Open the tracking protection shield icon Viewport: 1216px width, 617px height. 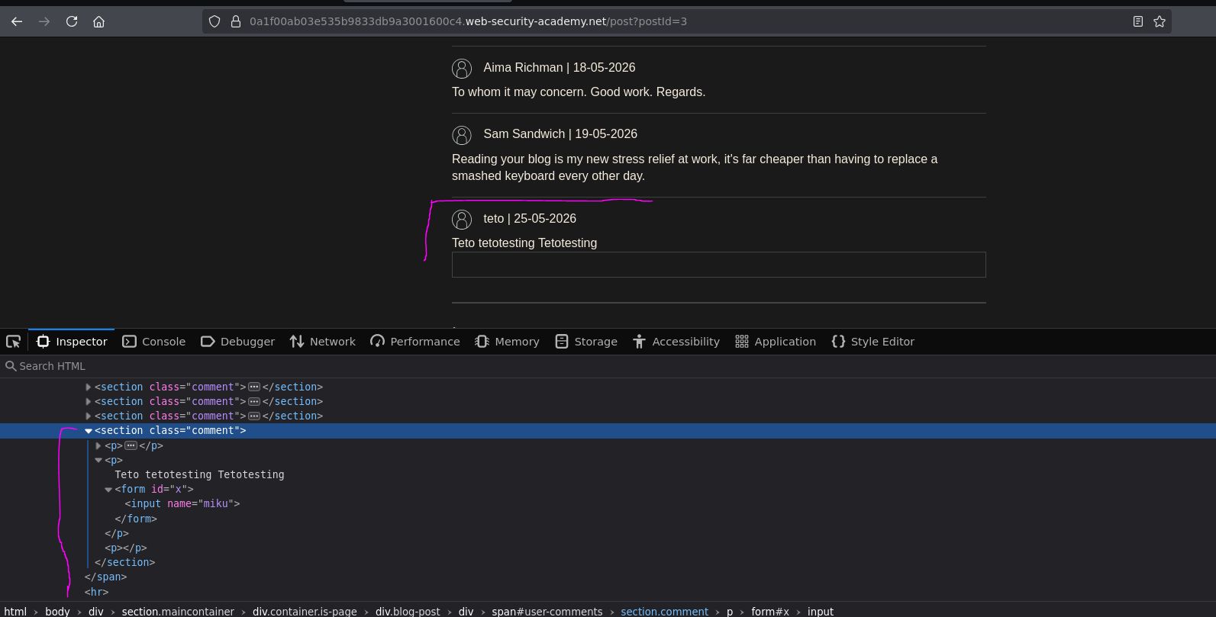[214, 21]
